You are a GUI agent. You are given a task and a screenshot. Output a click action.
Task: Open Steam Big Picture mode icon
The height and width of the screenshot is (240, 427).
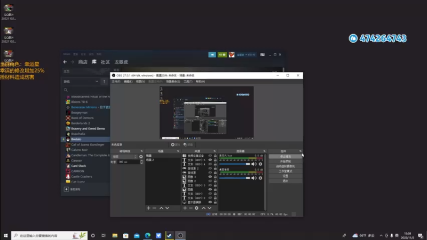point(262,55)
